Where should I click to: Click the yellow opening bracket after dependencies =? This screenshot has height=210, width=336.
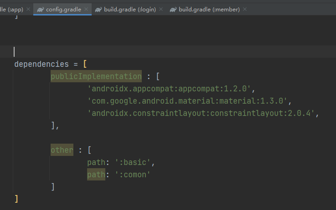click(85, 64)
